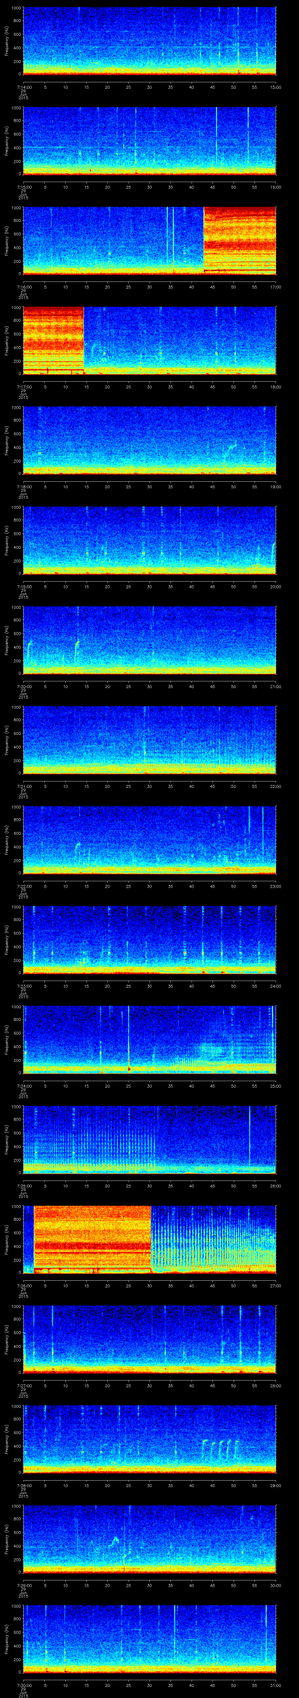Image resolution: width=299 pixels, height=1698 pixels.
Task: Click the 25:00 end time label
Action: (275, 1086)
